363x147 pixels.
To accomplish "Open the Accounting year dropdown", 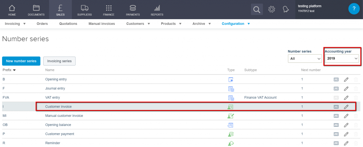I will point(342,59).
